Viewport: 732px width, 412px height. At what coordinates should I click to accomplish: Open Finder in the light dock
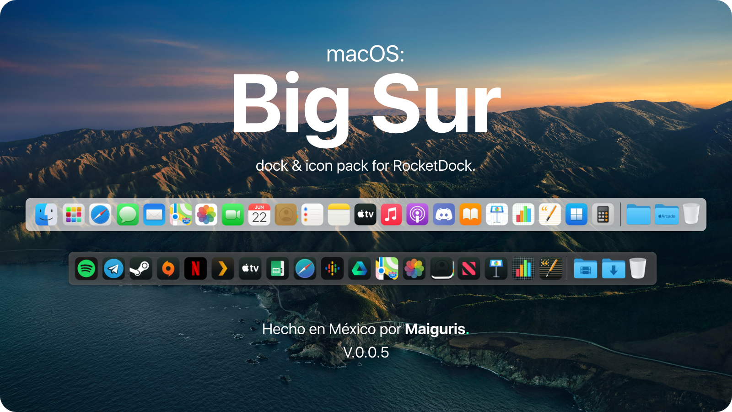click(46, 214)
